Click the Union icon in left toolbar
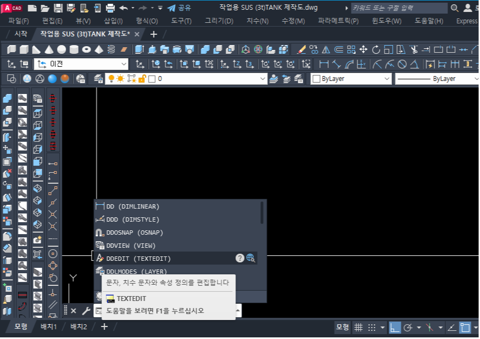 coord(7,98)
